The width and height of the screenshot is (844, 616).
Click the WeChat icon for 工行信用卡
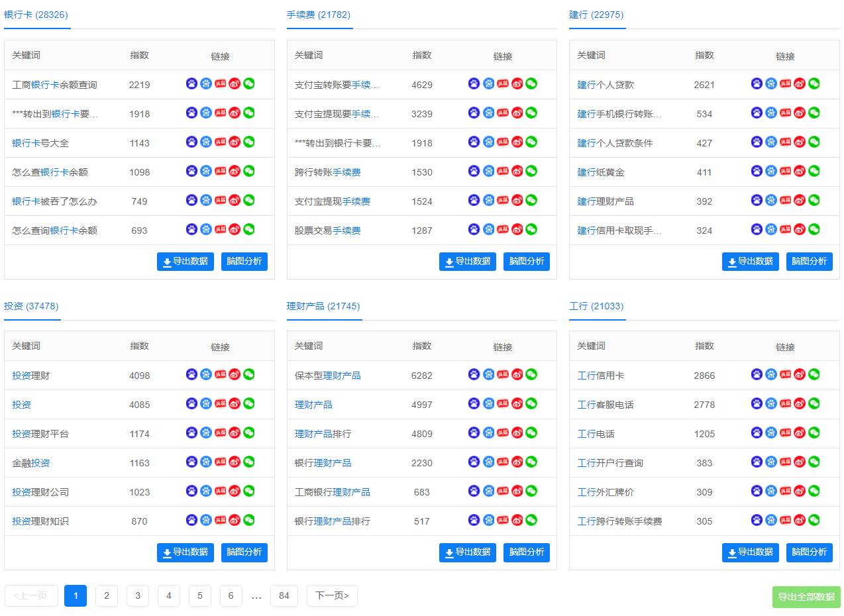[x=814, y=374]
